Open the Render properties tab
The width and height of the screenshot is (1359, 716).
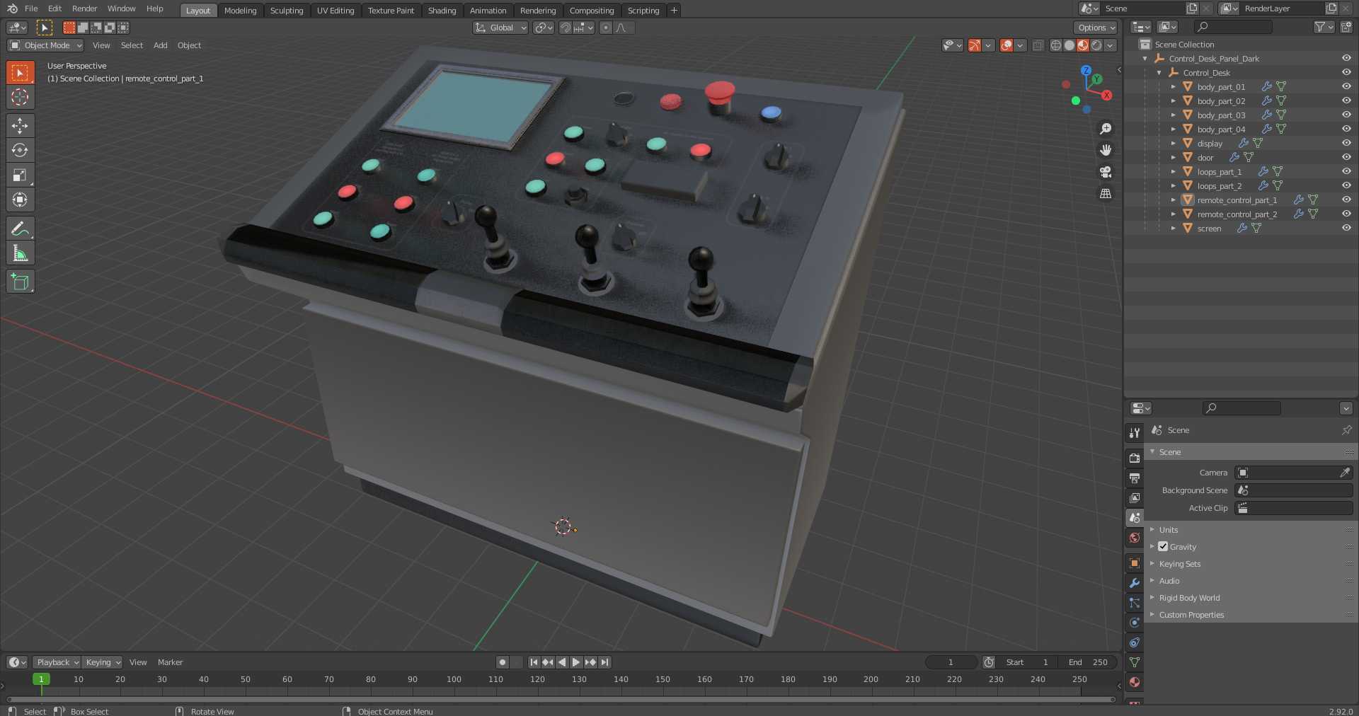tap(1135, 458)
